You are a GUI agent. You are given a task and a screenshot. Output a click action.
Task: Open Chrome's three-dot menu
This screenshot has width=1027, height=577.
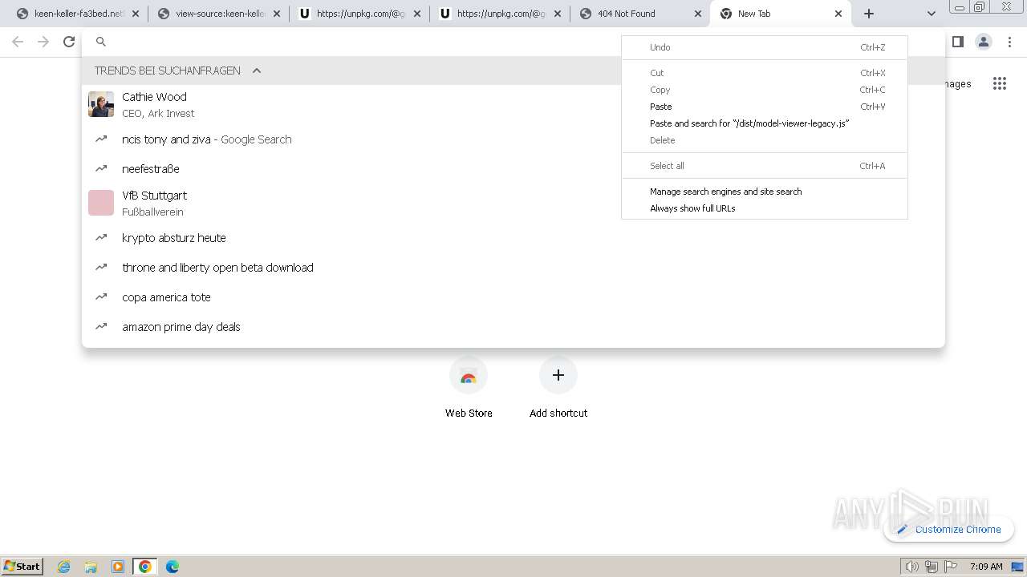[1009, 42]
